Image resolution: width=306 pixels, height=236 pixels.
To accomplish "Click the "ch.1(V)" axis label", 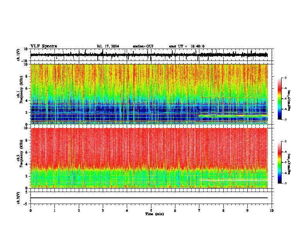I will 19,55.
